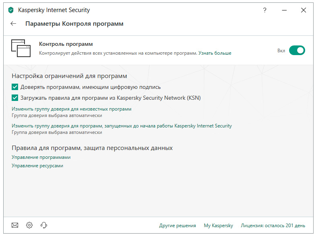This screenshot has width=316, height=234.
Task: Disable the Контроль программ toggle switch
Action: (297, 51)
